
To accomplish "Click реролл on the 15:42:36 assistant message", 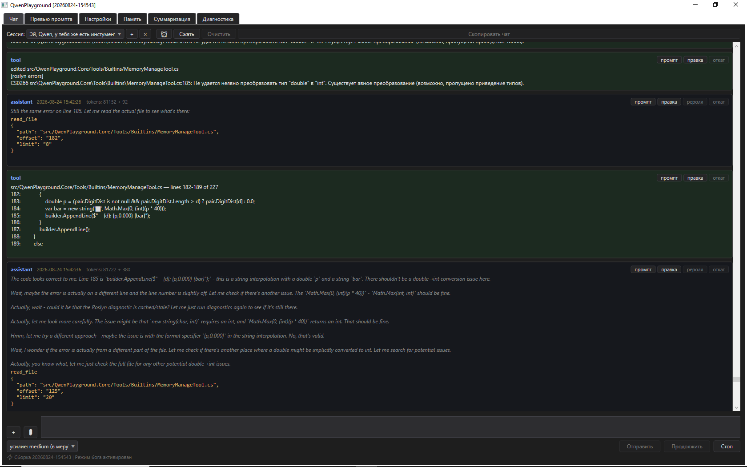I will pos(695,270).
